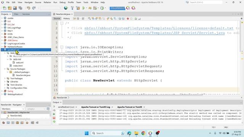Image resolution: width=244 pixels, height=137 pixels.
Task: Close the sendRedirect (run) output tab
Action: (x=76, y=107)
